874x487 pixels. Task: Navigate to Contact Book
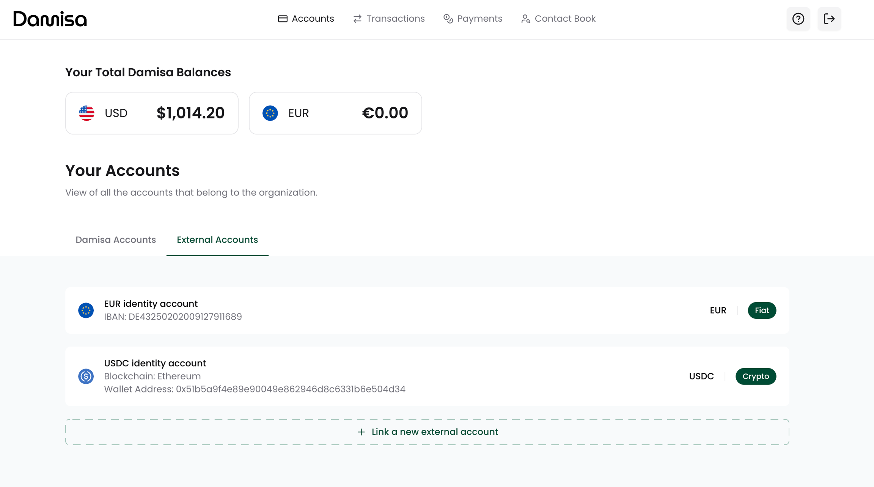(558, 19)
